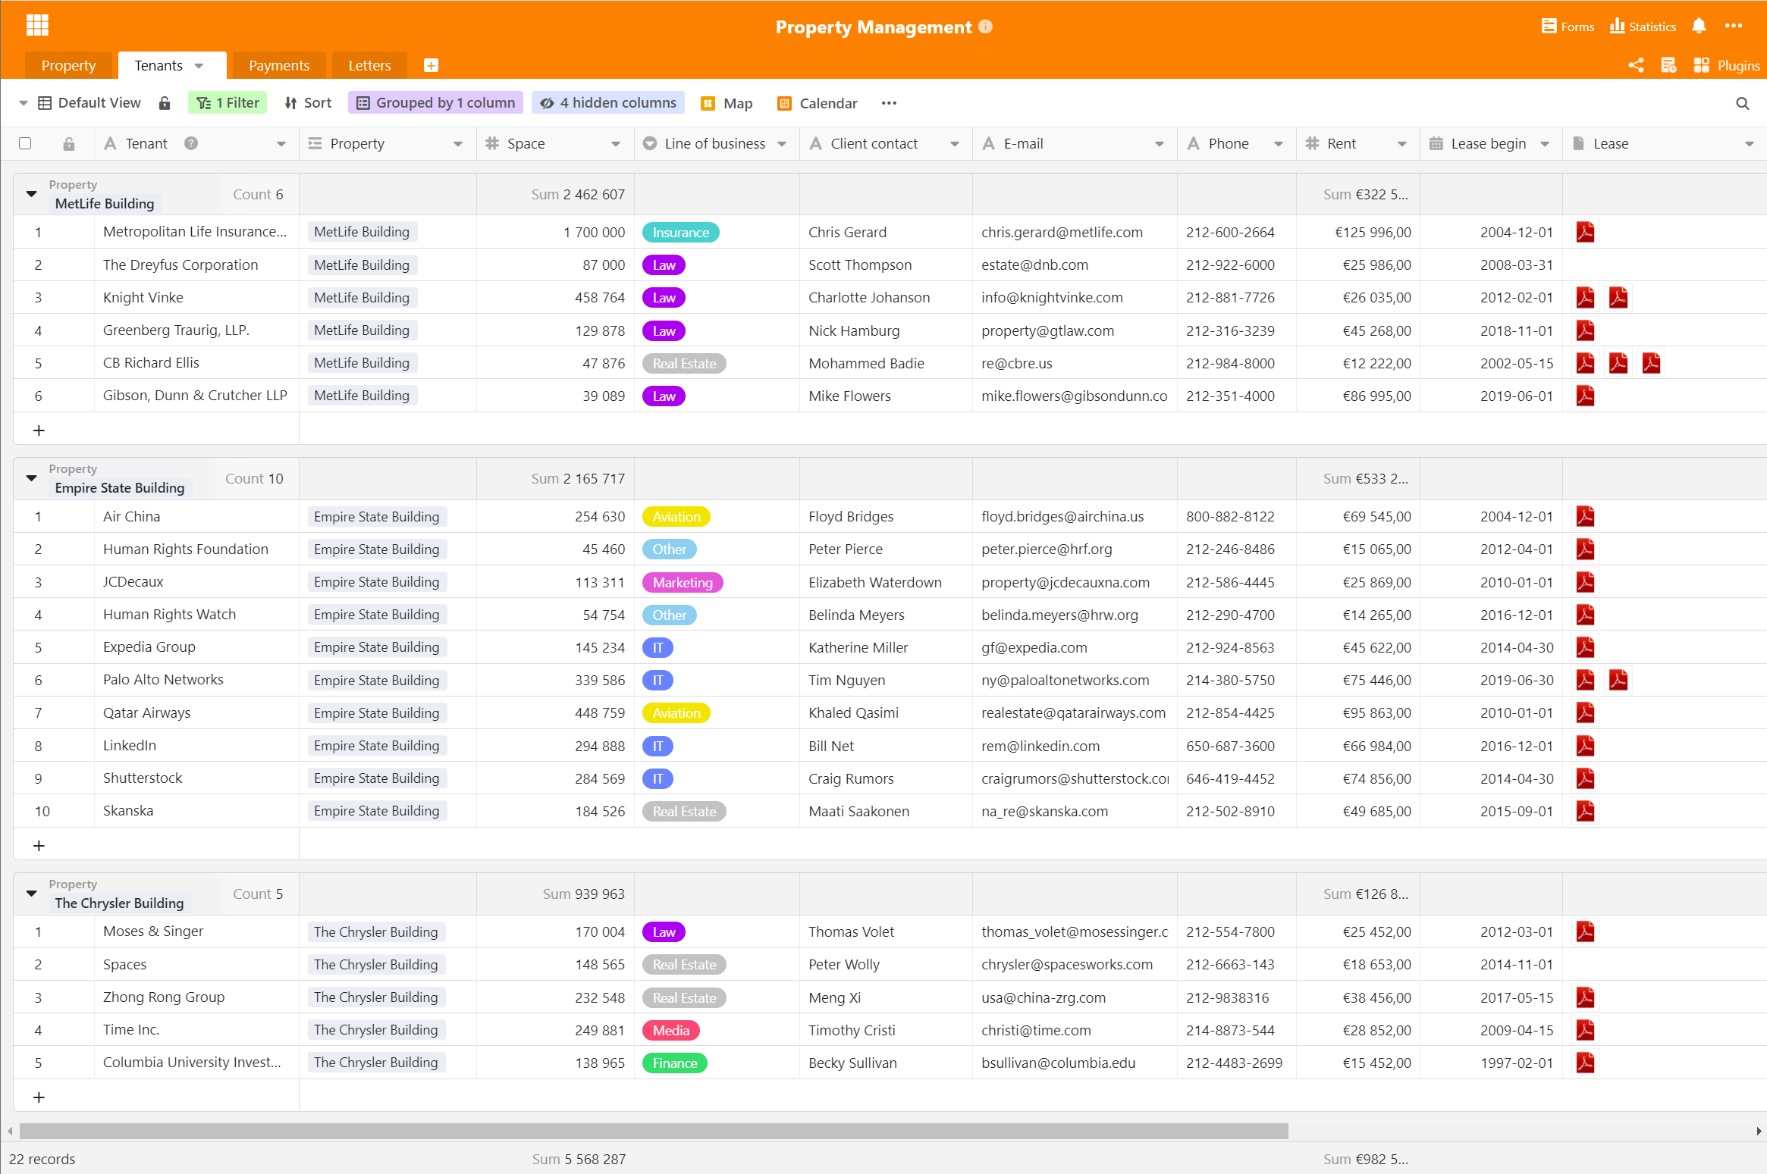Open the Space column dropdown
The image size is (1767, 1174).
(616, 144)
